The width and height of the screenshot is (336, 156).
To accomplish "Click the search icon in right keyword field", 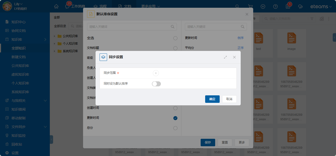I will coord(243,27).
